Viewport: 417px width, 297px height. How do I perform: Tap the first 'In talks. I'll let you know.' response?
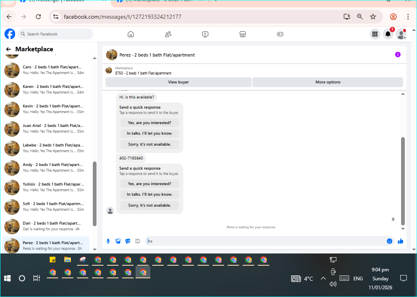(149, 133)
